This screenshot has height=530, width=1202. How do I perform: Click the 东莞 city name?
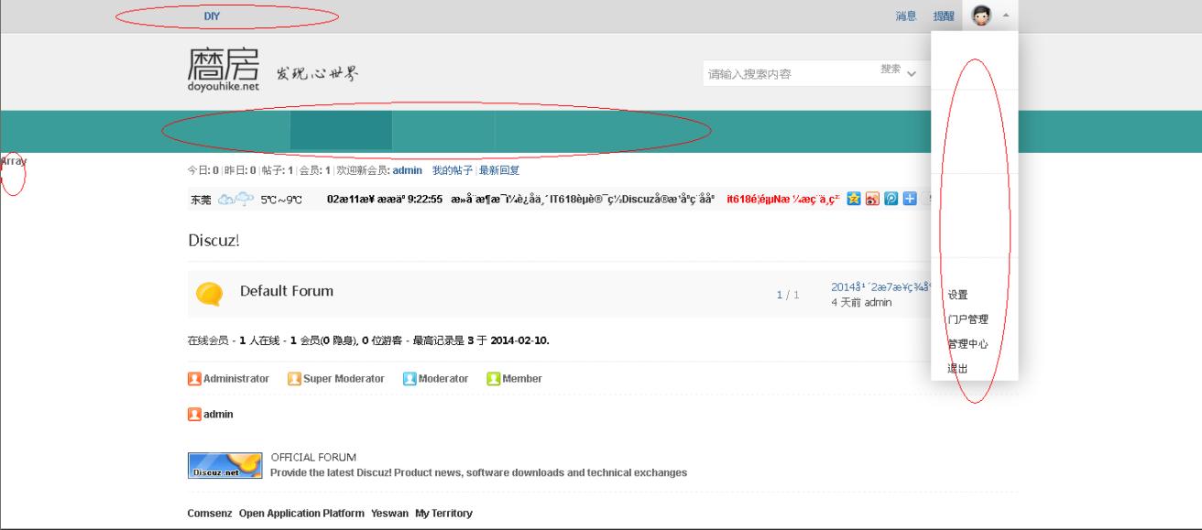pyautogui.click(x=200, y=199)
